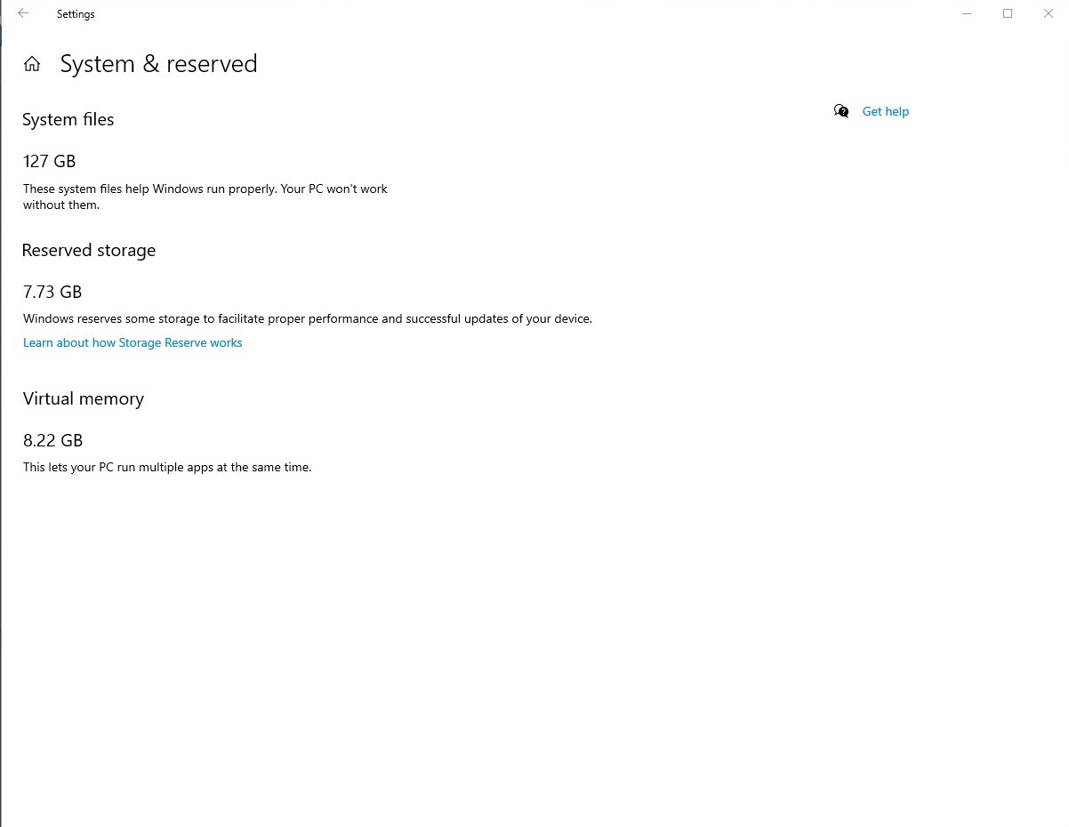Click the system files description text
1069x827 pixels.
pos(205,197)
